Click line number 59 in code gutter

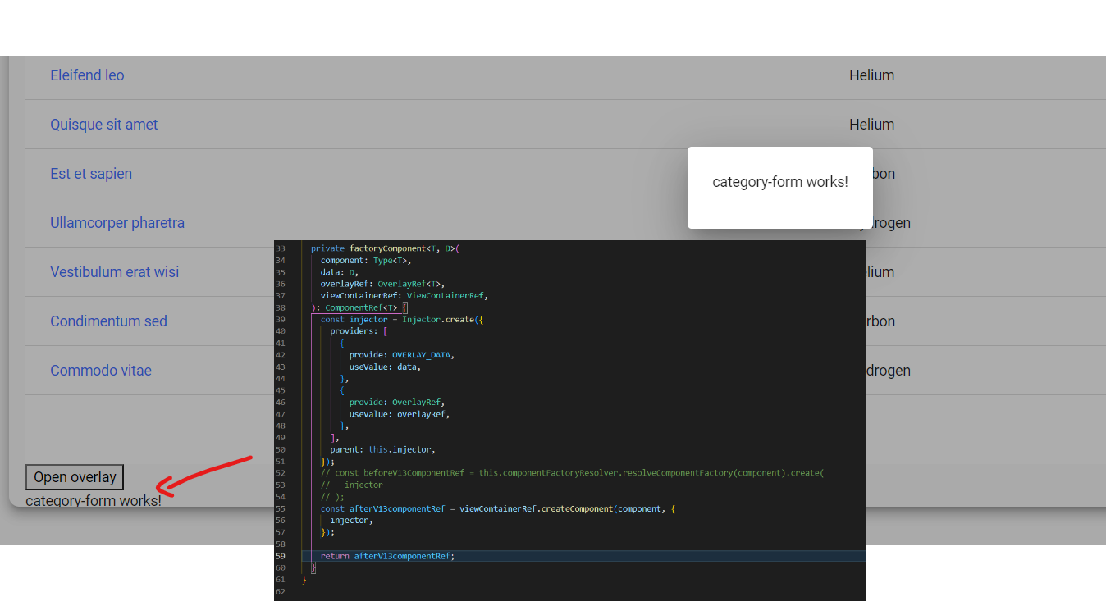click(281, 556)
